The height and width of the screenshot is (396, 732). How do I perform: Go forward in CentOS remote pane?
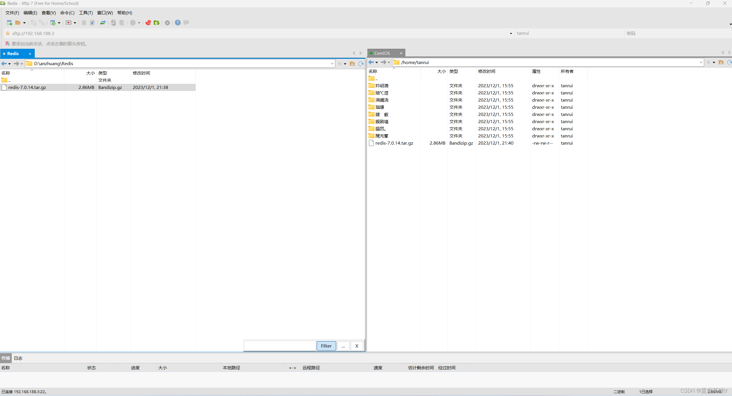coord(383,62)
